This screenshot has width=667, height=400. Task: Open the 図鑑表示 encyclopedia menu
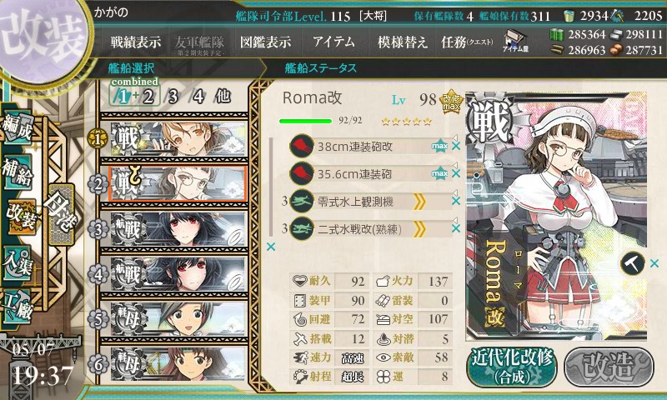tap(265, 42)
